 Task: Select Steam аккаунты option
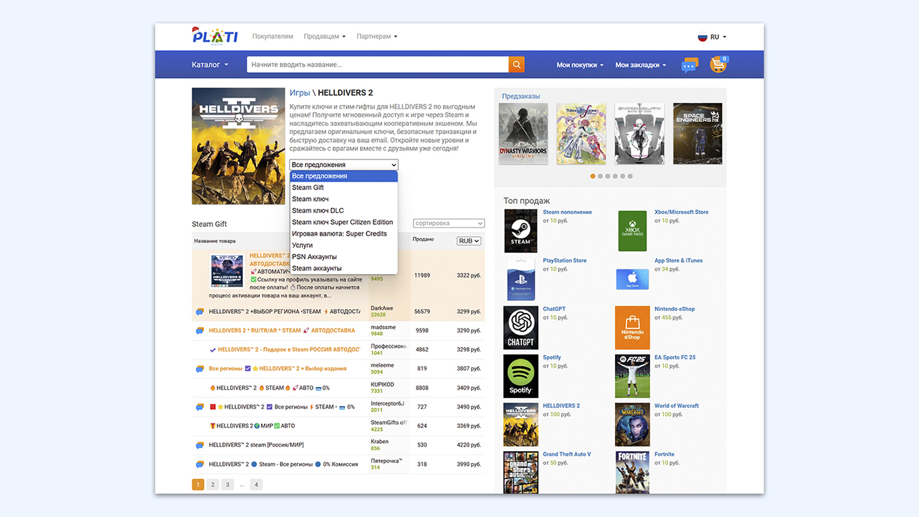pyautogui.click(x=344, y=268)
